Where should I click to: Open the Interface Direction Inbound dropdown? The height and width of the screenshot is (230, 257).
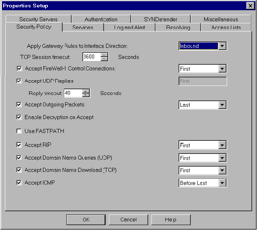coord(222,46)
